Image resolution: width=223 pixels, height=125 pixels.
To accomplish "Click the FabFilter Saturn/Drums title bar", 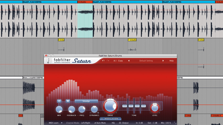I will point(110,56).
